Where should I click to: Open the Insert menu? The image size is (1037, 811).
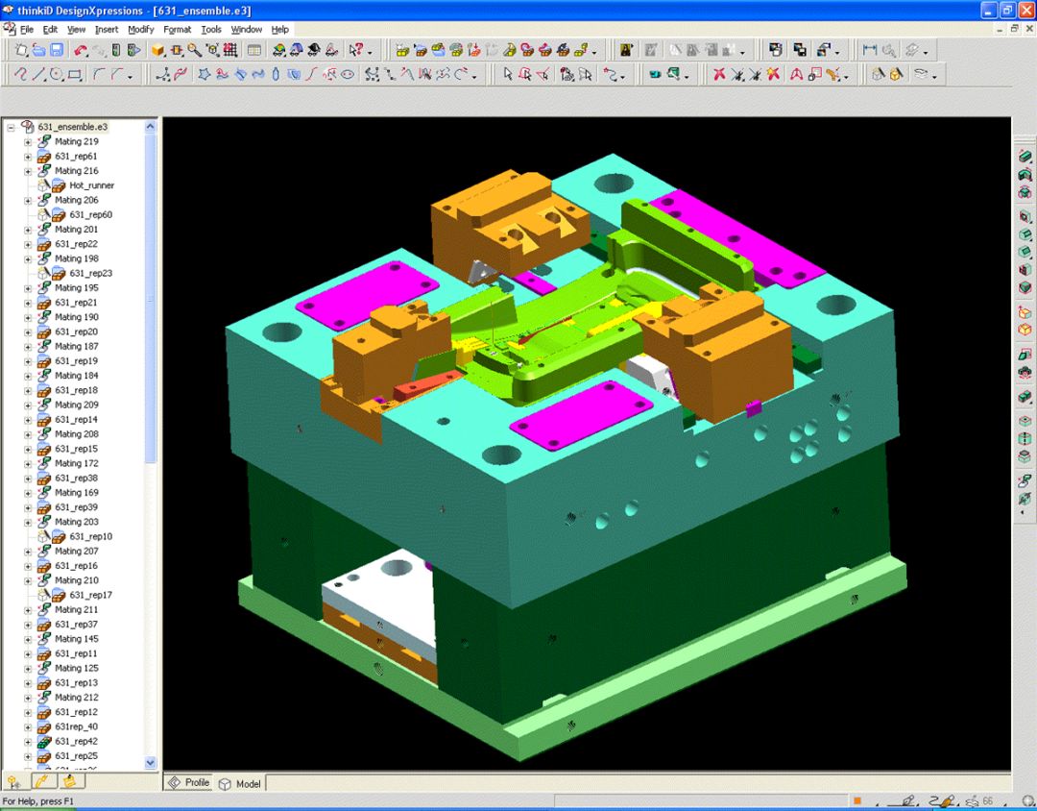107,30
